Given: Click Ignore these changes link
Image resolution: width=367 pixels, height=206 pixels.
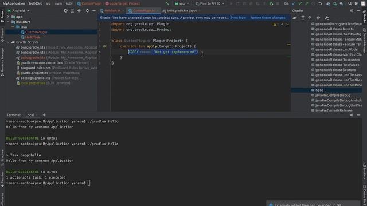Looking at the screenshot, I should 268,18.
